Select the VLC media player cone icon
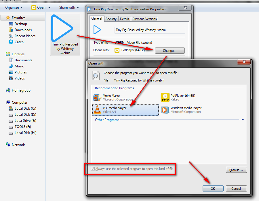Screen dimensions: 259x201 pos(97,110)
